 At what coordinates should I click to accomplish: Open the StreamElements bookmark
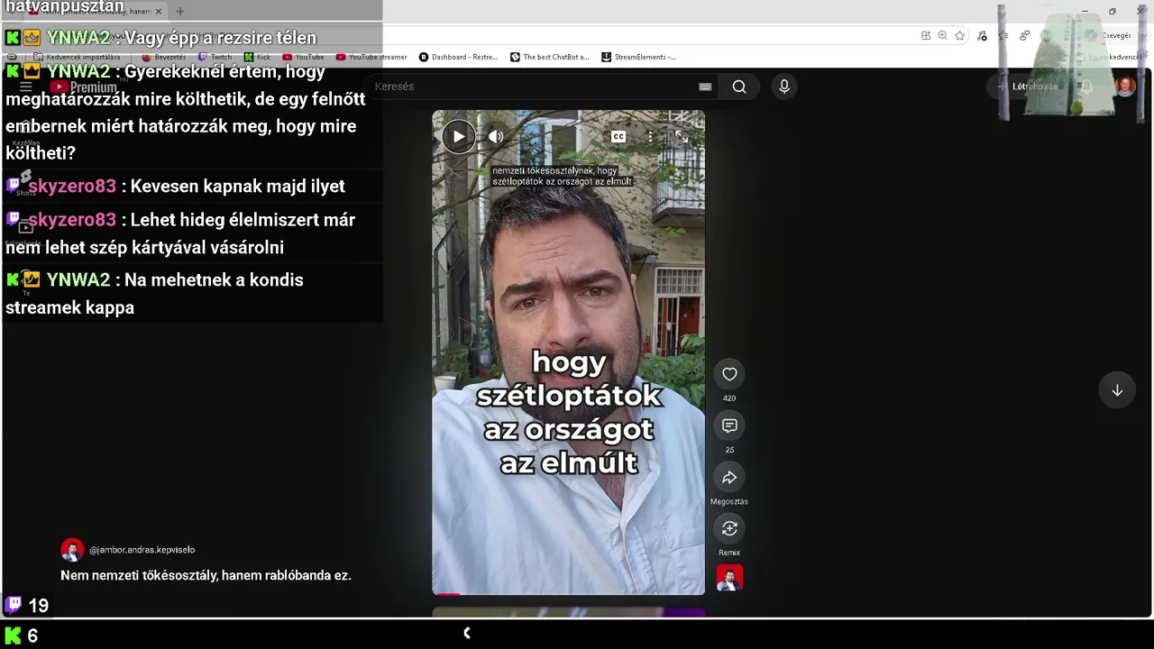tap(638, 57)
